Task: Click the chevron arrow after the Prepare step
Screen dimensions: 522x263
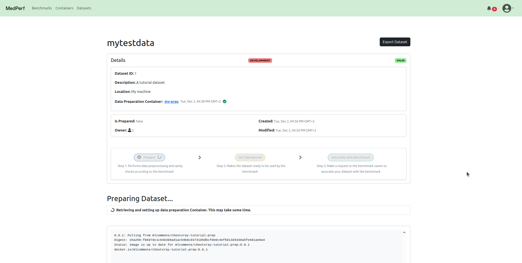Action: (x=200, y=157)
